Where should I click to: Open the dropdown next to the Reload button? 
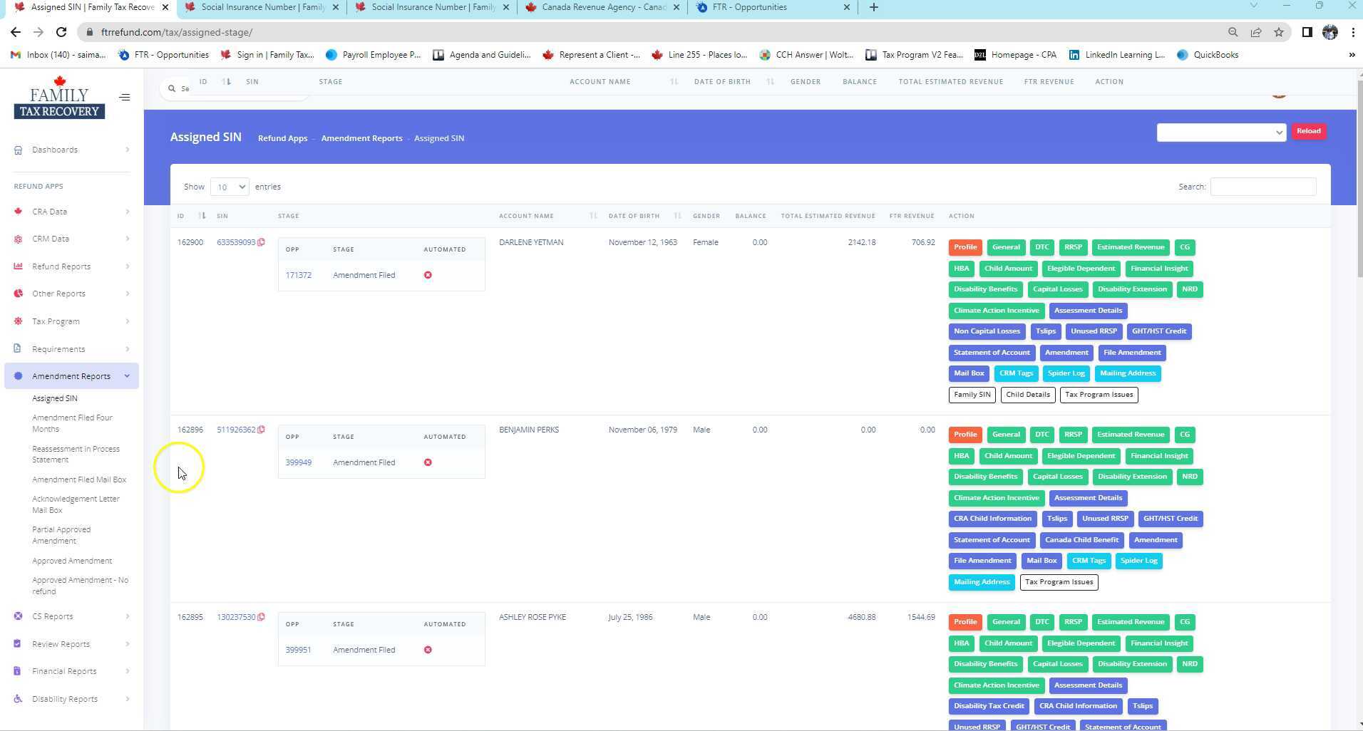pyautogui.click(x=1220, y=132)
